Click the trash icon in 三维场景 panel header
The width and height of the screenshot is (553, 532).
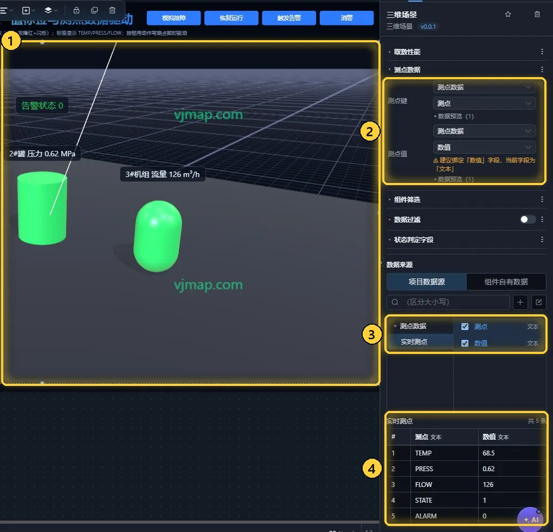[x=537, y=14]
